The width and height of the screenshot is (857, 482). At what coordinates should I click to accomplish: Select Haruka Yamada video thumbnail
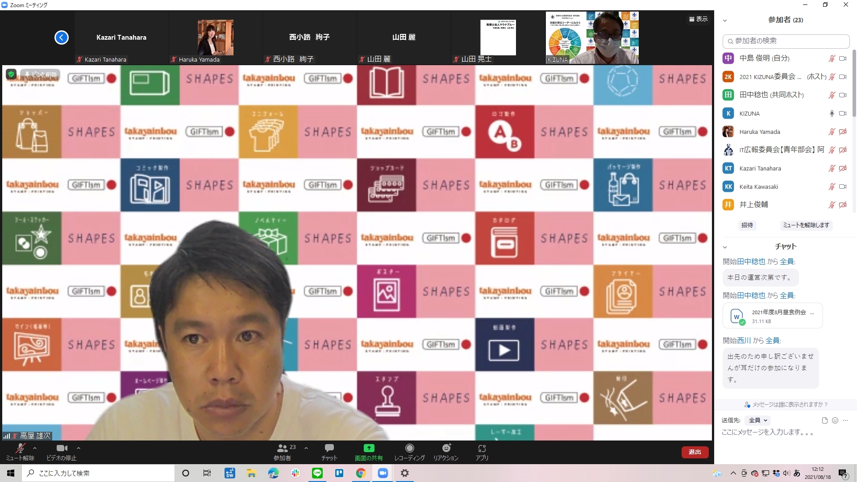pyautogui.click(x=216, y=37)
